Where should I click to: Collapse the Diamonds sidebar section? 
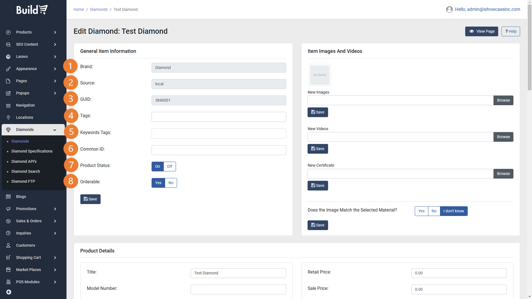point(55,130)
